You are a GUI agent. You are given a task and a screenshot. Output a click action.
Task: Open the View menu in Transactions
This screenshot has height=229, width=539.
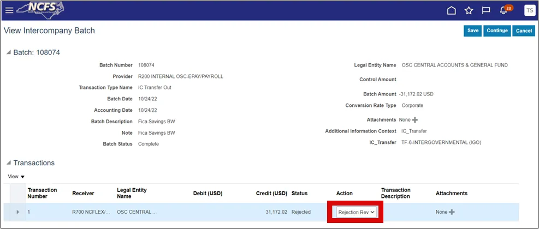click(16, 177)
